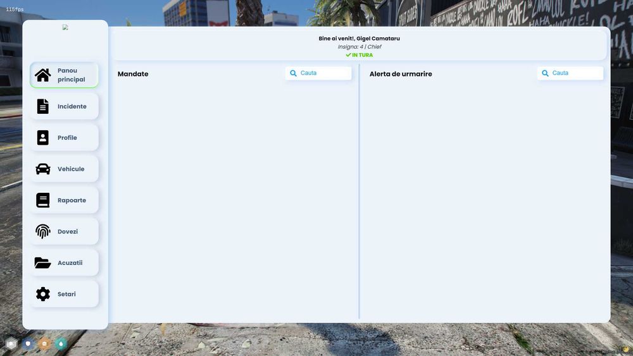Click the Dovezi fingerprint icon
The width and height of the screenshot is (633, 356).
click(43, 231)
